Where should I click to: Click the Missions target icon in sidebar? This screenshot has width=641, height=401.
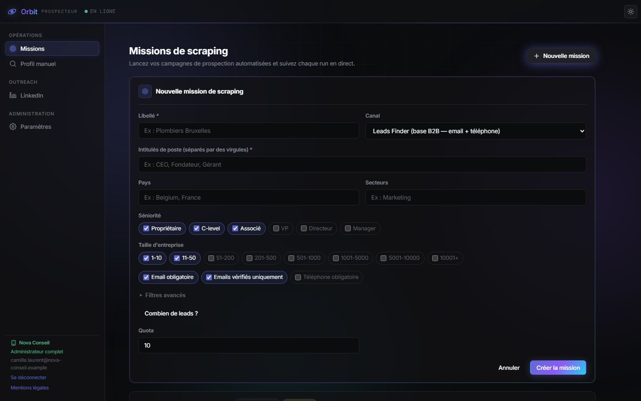tap(13, 49)
